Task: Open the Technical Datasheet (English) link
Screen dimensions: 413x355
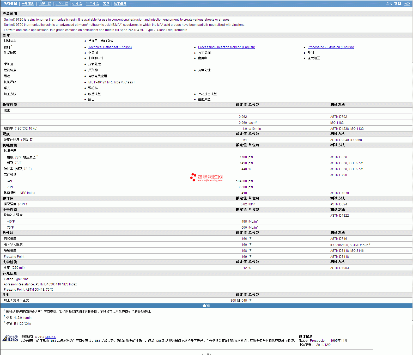Action: pos(110,47)
